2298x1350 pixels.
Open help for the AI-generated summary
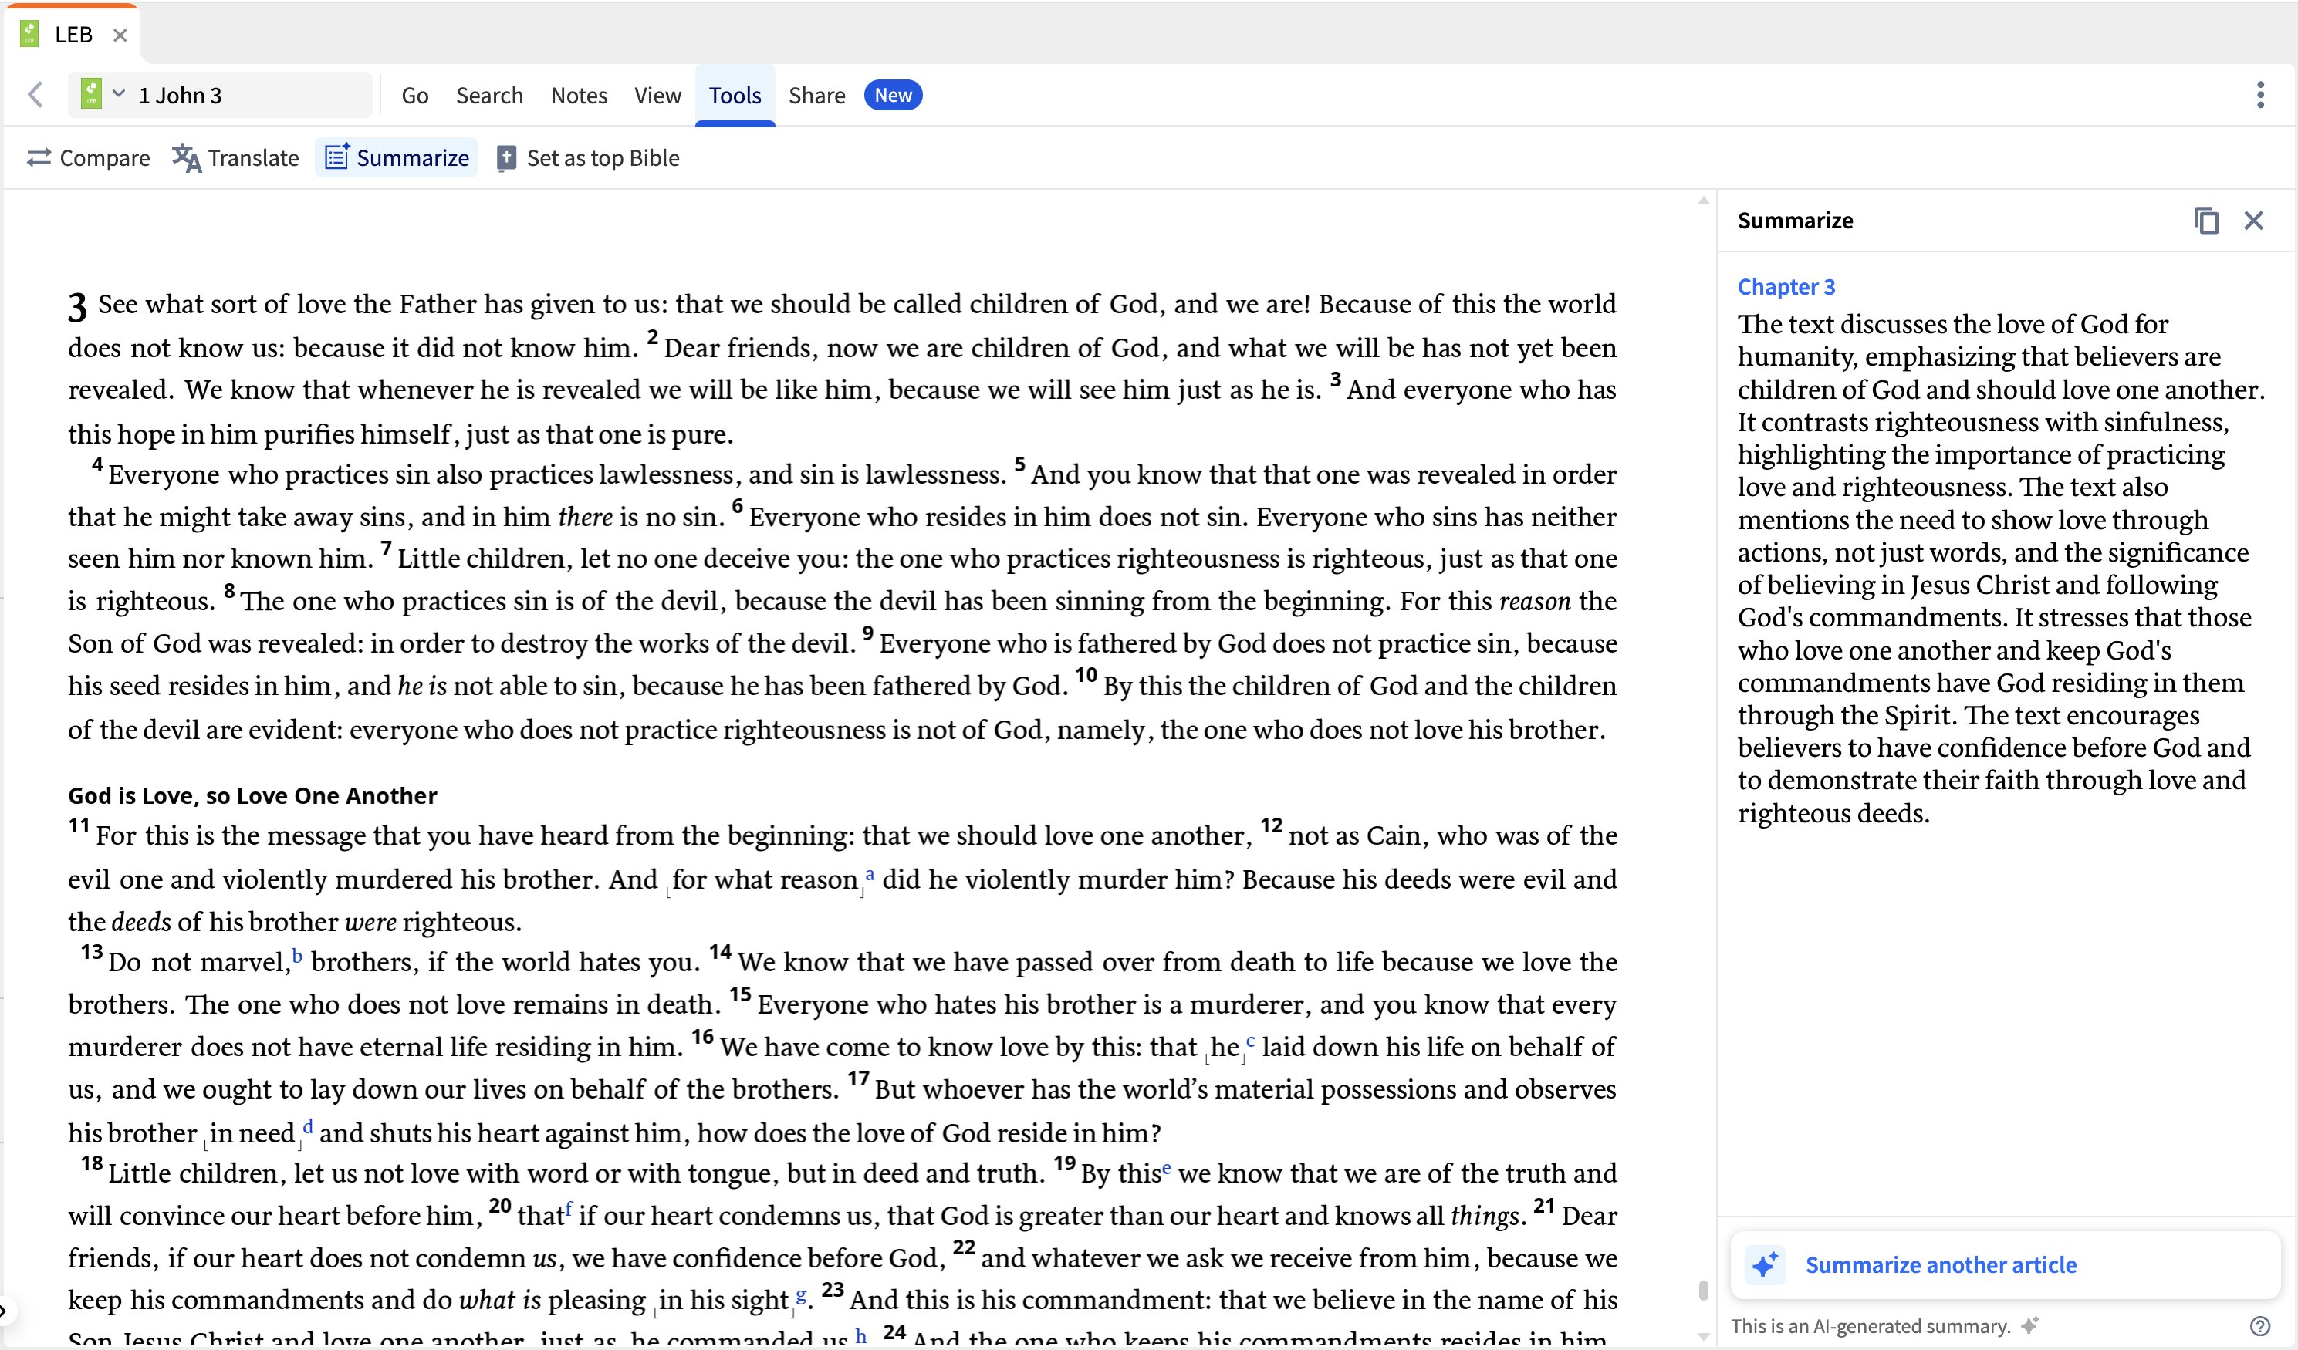(x=2259, y=1326)
